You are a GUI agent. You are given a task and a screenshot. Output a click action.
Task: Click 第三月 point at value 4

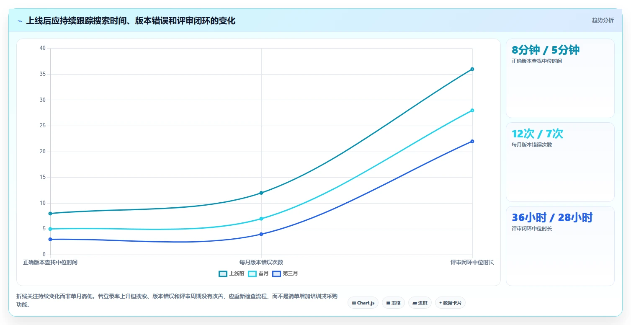tap(261, 234)
